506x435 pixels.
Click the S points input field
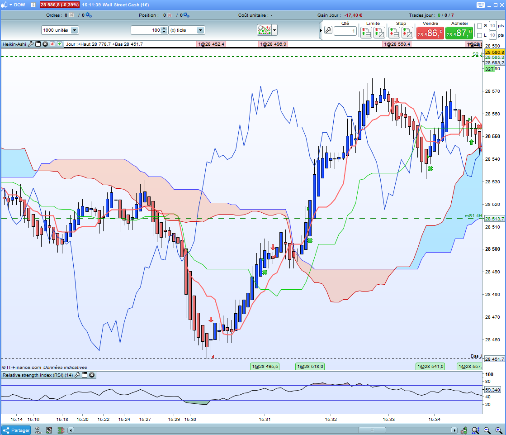tap(492, 26)
